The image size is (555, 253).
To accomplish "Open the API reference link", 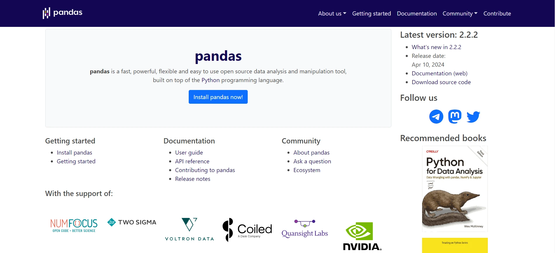I will pyautogui.click(x=192, y=161).
